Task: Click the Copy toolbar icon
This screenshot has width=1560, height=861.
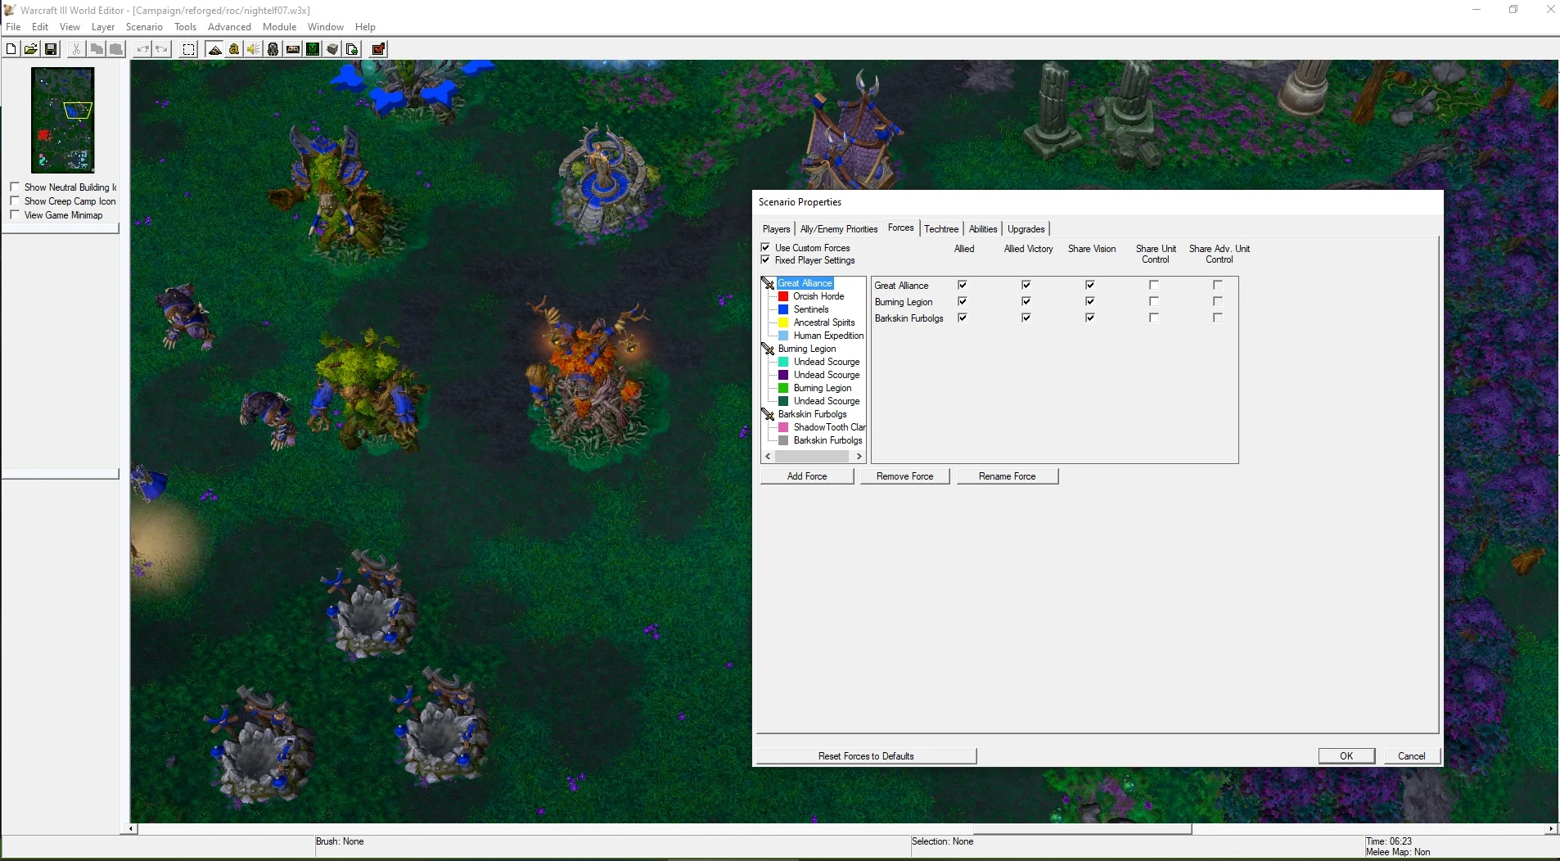Action: tap(97, 49)
